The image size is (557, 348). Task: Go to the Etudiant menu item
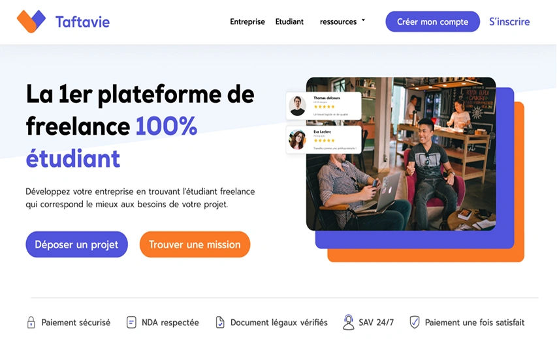pos(289,22)
